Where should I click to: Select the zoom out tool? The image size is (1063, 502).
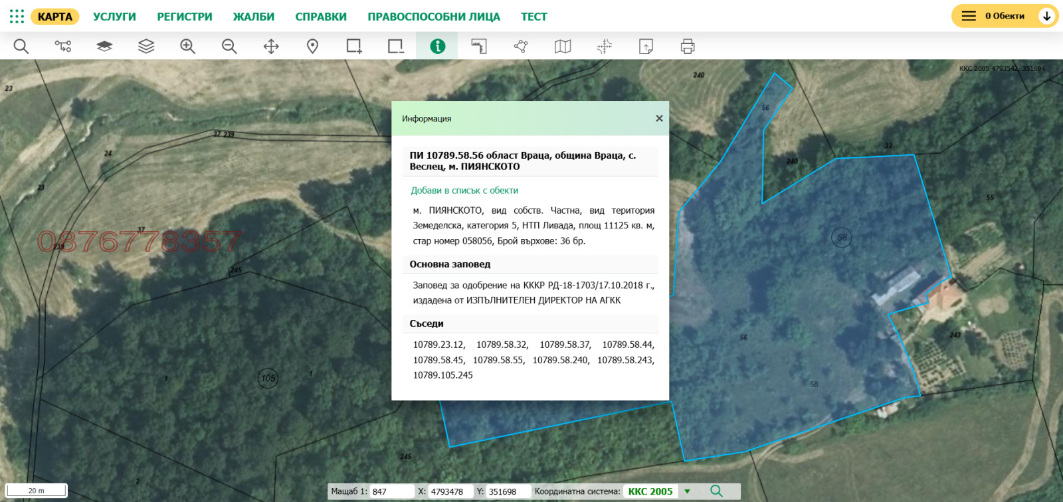229,46
